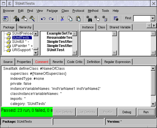Click the URISupport package icon
This screenshot has width=157, height=128.
click(9, 50)
